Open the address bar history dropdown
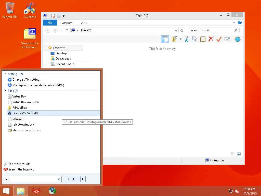This screenshot has width=261, height=196. (176, 30)
